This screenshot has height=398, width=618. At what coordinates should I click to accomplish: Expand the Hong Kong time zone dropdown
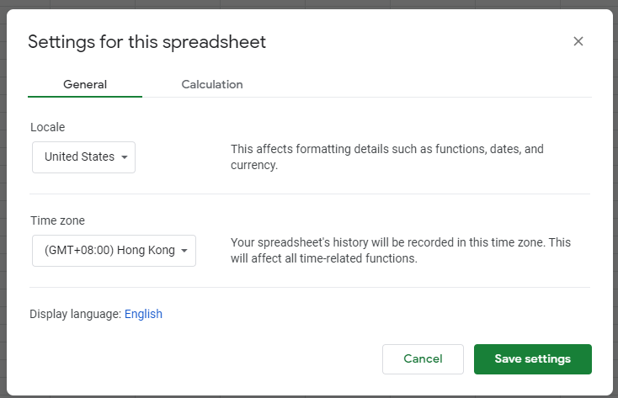(x=114, y=251)
